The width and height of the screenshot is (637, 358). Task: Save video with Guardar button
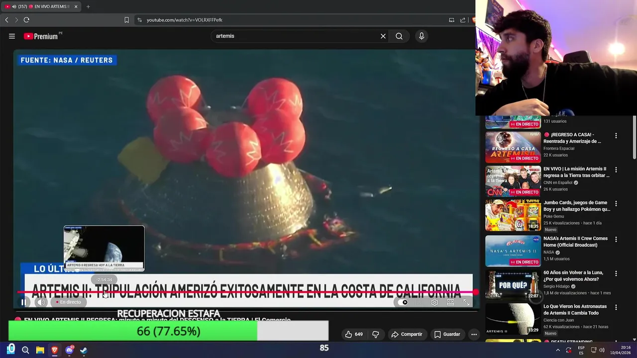tap(447, 334)
